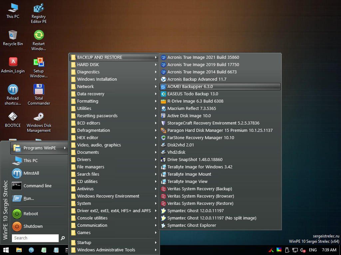Click the 7:39 AM taskbar clock
This screenshot has width=341, height=255.
(x=329, y=250)
